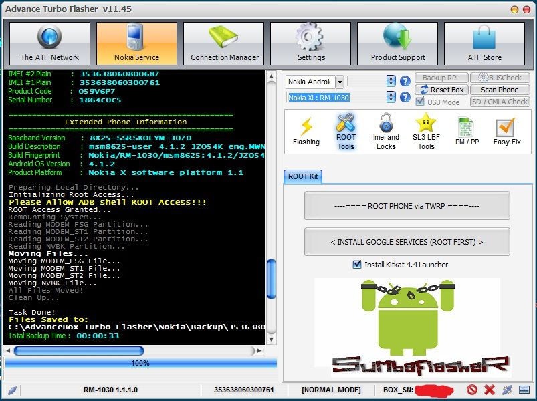Select the Flashing lightning tool

pos(306,132)
